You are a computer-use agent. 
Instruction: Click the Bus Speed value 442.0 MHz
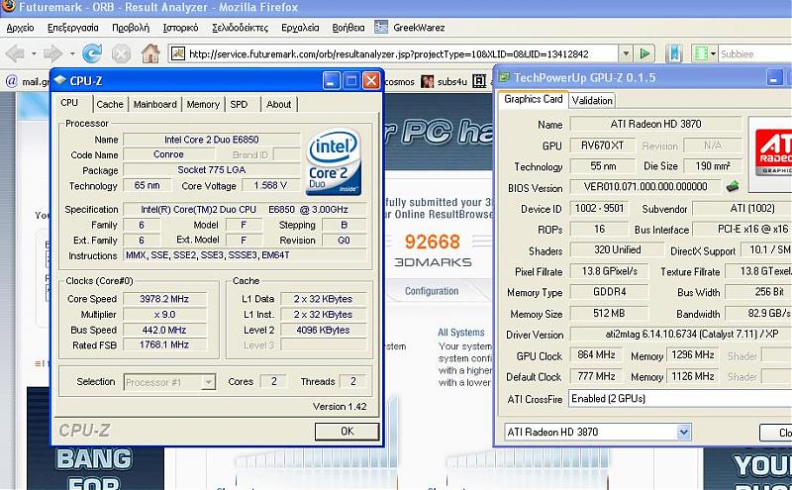point(164,330)
